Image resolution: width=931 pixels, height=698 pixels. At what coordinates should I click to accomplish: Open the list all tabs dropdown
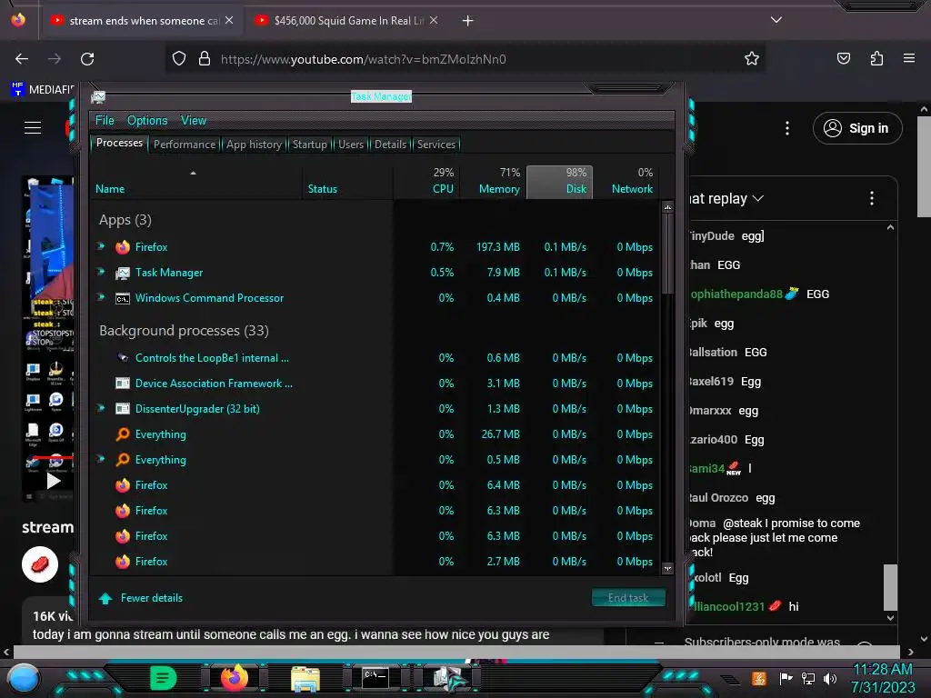tap(776, 20)
